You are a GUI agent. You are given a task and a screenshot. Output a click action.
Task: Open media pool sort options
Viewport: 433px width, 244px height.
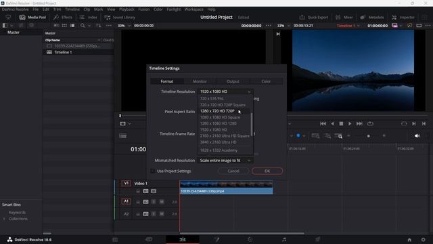coord(98,26)
